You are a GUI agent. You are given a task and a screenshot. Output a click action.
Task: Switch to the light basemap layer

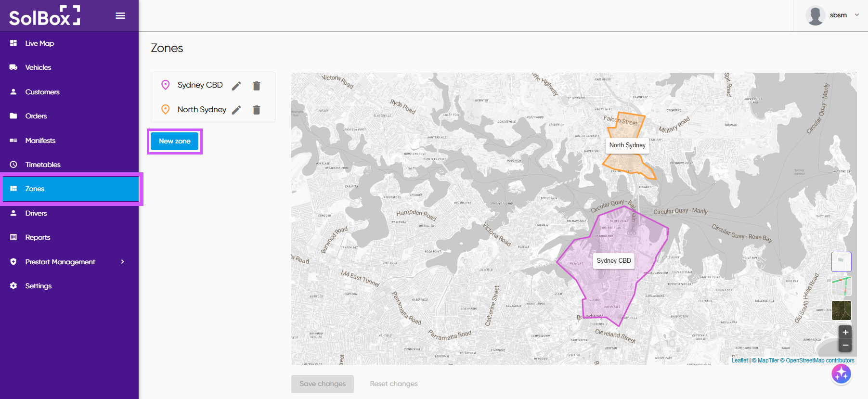click(x=841, y=262)
